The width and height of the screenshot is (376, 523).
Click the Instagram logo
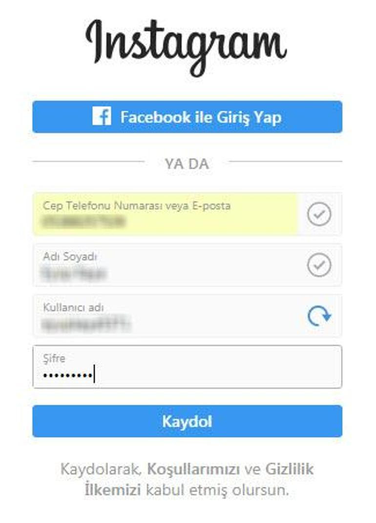[186, 48]
